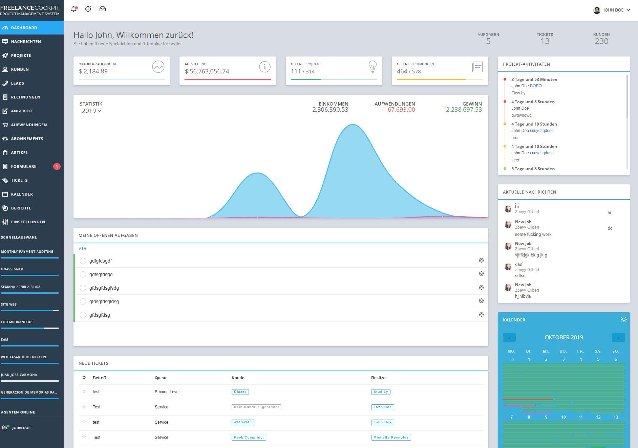Click the lightbulb icon on Offene Projekte
The width and height of the screenshot is (638, 448).
pos(373,67)
